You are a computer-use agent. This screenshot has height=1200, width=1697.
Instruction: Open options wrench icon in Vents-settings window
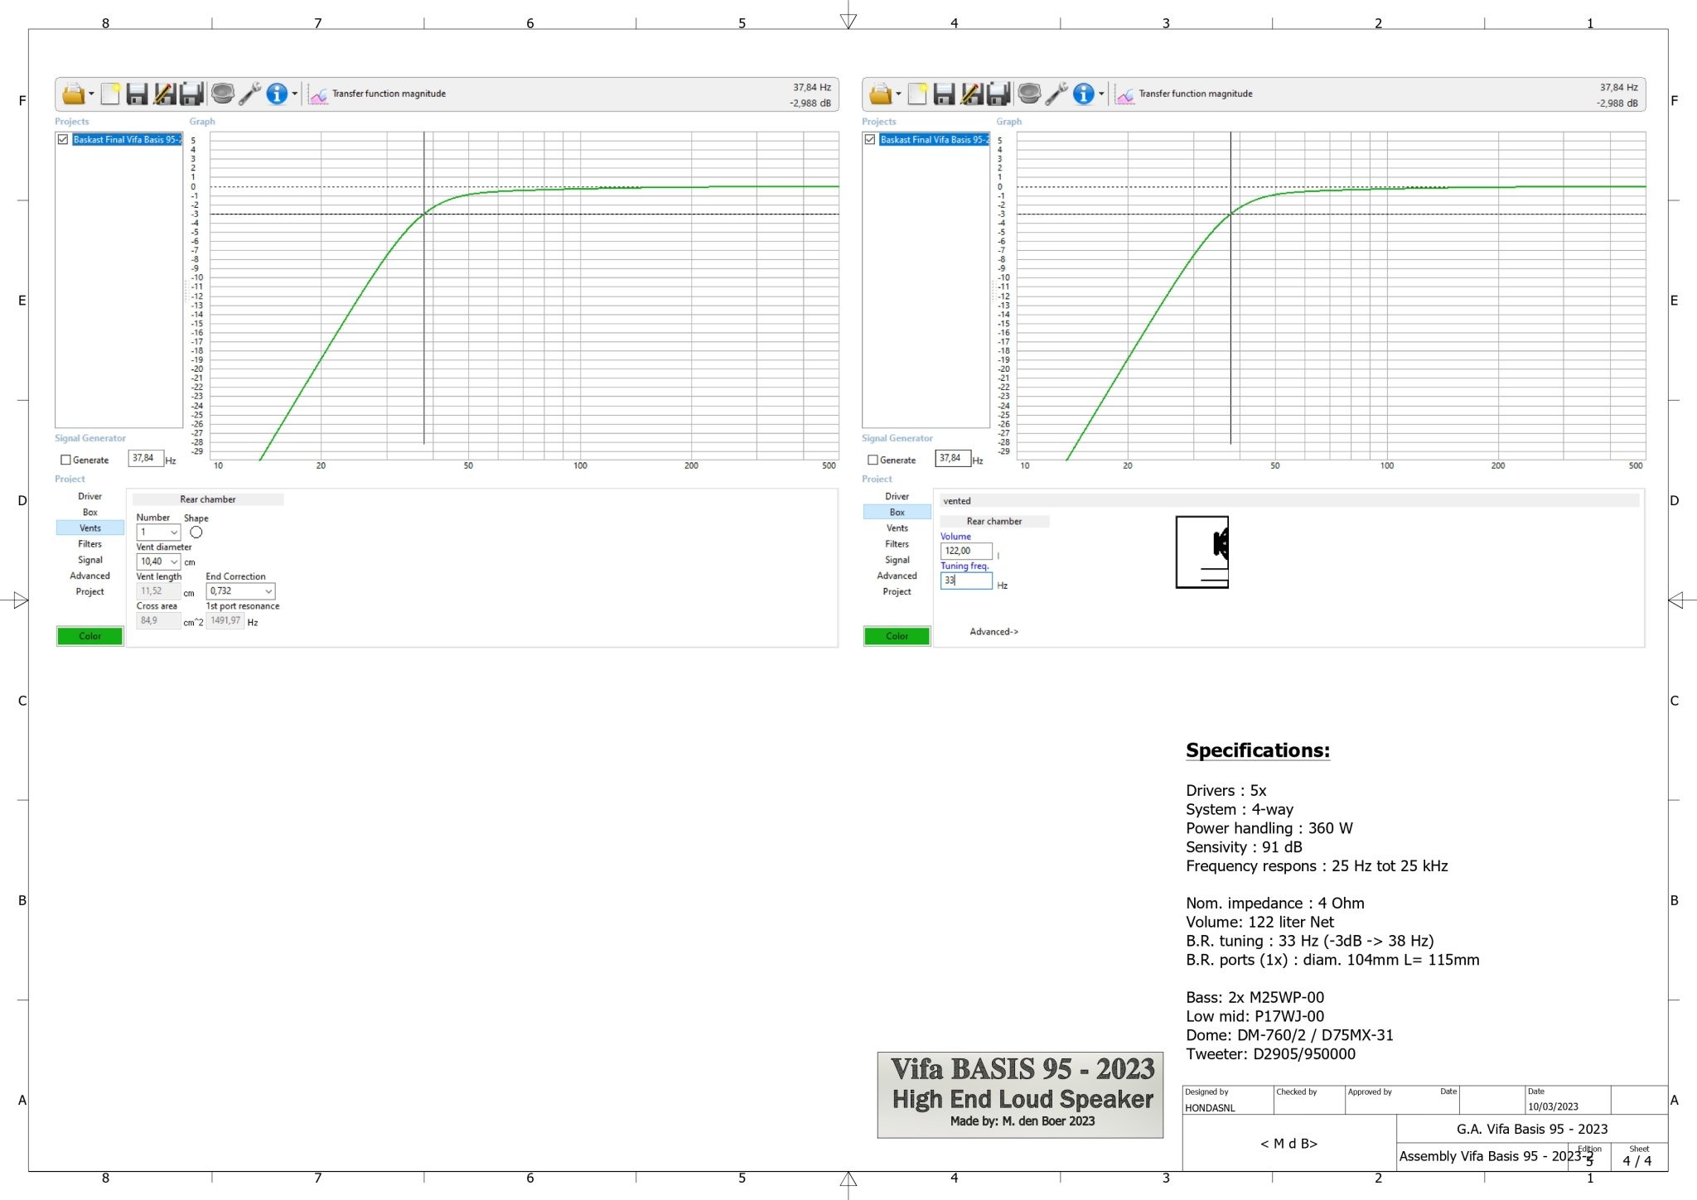249,94
